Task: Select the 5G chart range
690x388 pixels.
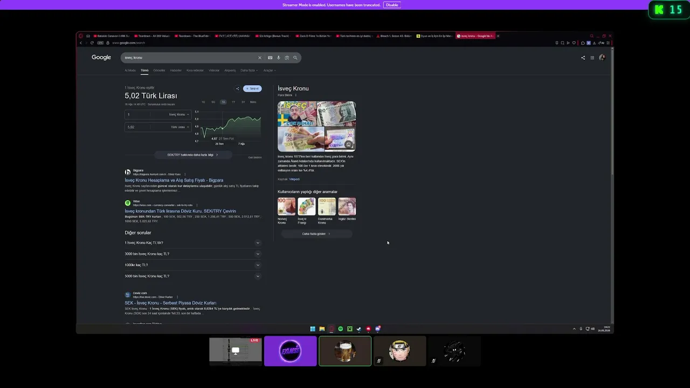Action: (x=213, y=102)
